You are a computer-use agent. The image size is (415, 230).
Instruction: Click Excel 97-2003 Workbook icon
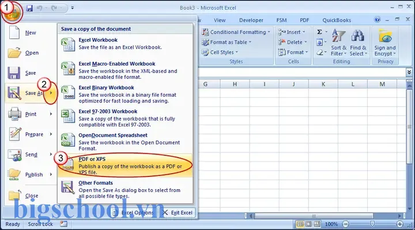pos(68,116)
